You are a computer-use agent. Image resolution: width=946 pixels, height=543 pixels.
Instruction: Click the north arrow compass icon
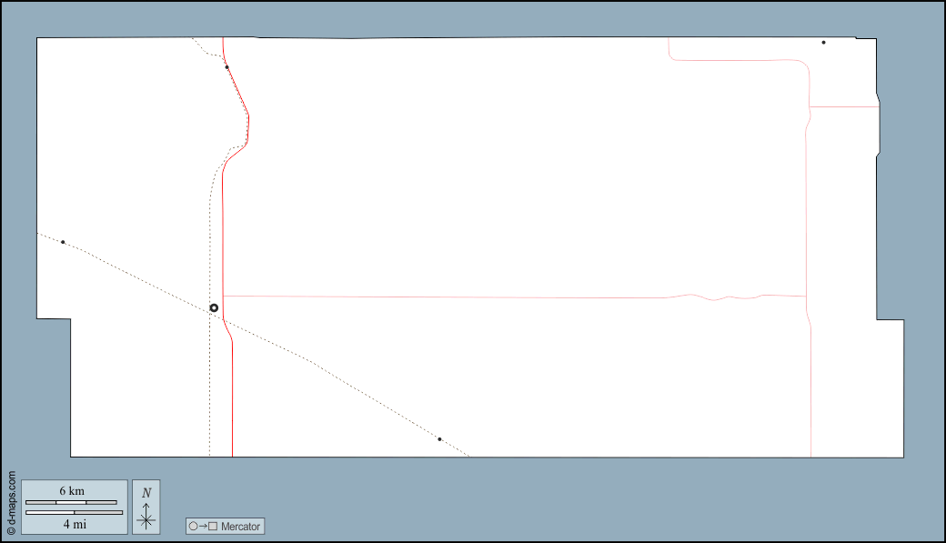coord(146,514)
